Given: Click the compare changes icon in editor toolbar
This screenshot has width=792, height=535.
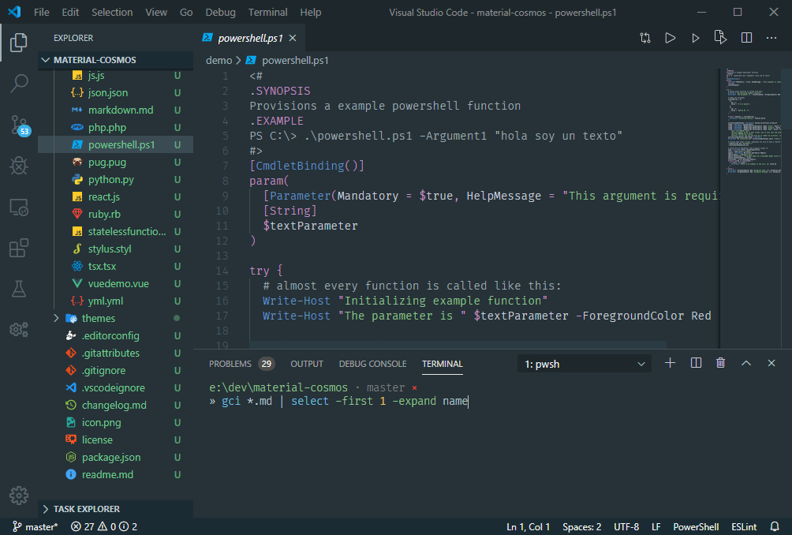Looking at the screenshot, I should pyautogui.click(x=645, y=38).
